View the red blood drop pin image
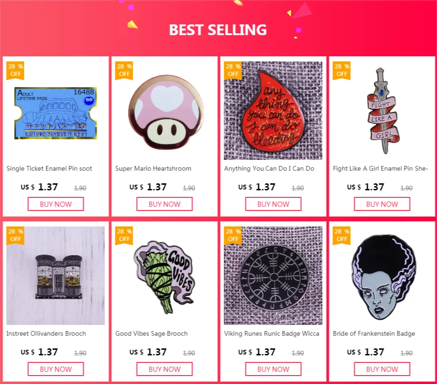437x384 pixels. tap(273, 111)
